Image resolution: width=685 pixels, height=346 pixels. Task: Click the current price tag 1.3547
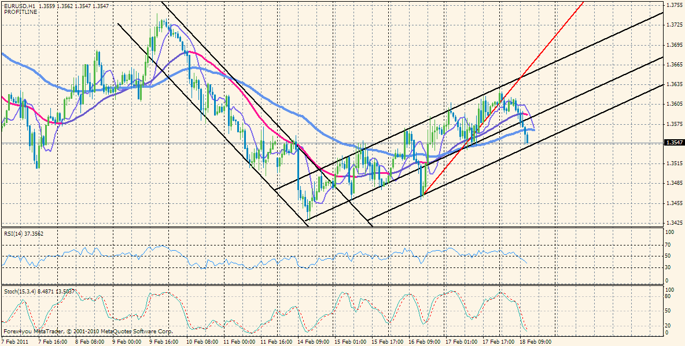673,143
